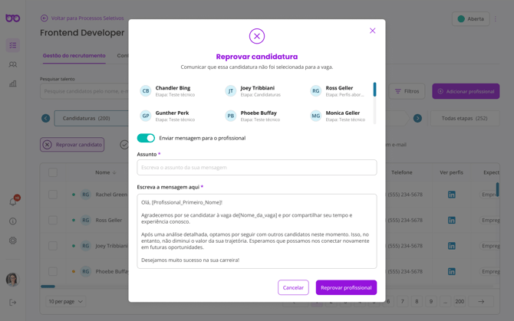Click the Assunto subject input field
This screenshot has width=514, height=321.
(257, 167)
